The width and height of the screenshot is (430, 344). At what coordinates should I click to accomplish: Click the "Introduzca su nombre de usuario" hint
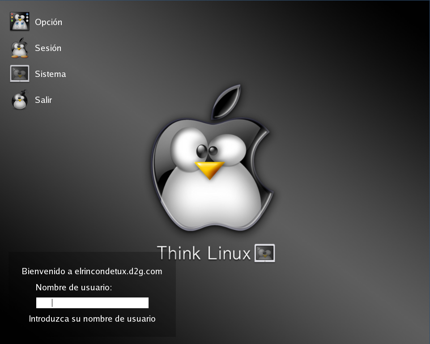(x=92, y=319)
